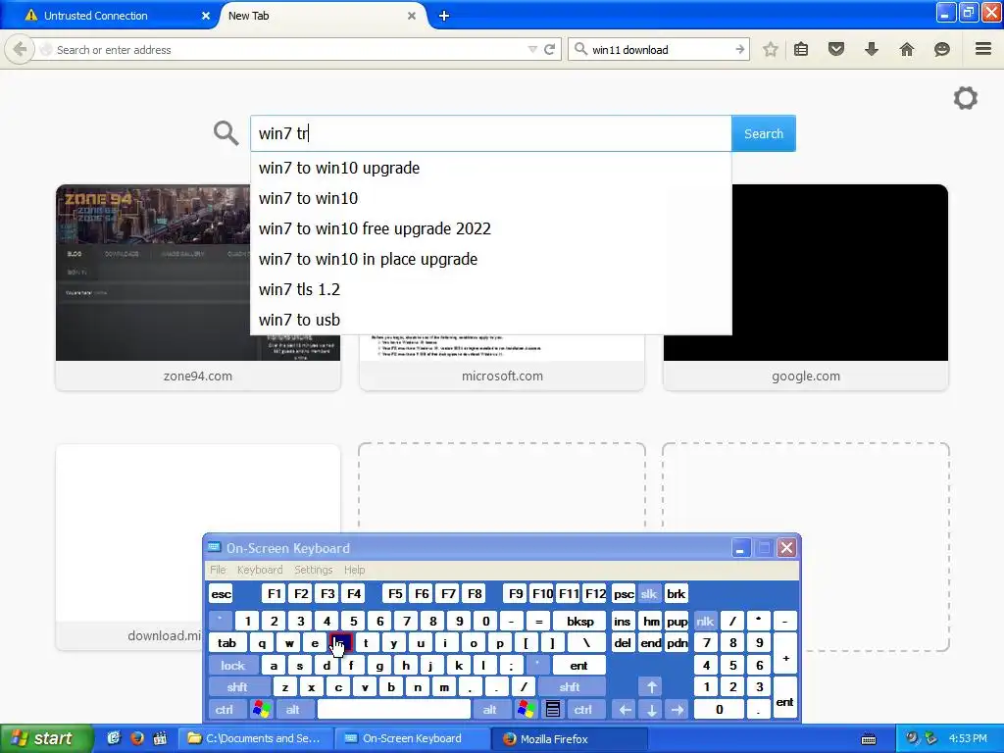Open the bookmarks list icon
This screenshot has width=1004, height=753.
[x=801, y=49]
